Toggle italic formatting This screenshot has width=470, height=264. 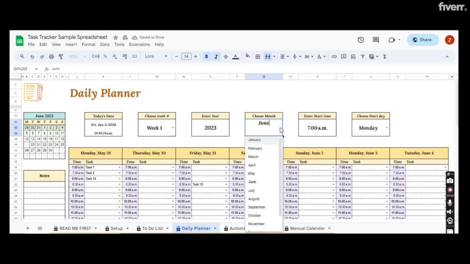coord(216,57)
